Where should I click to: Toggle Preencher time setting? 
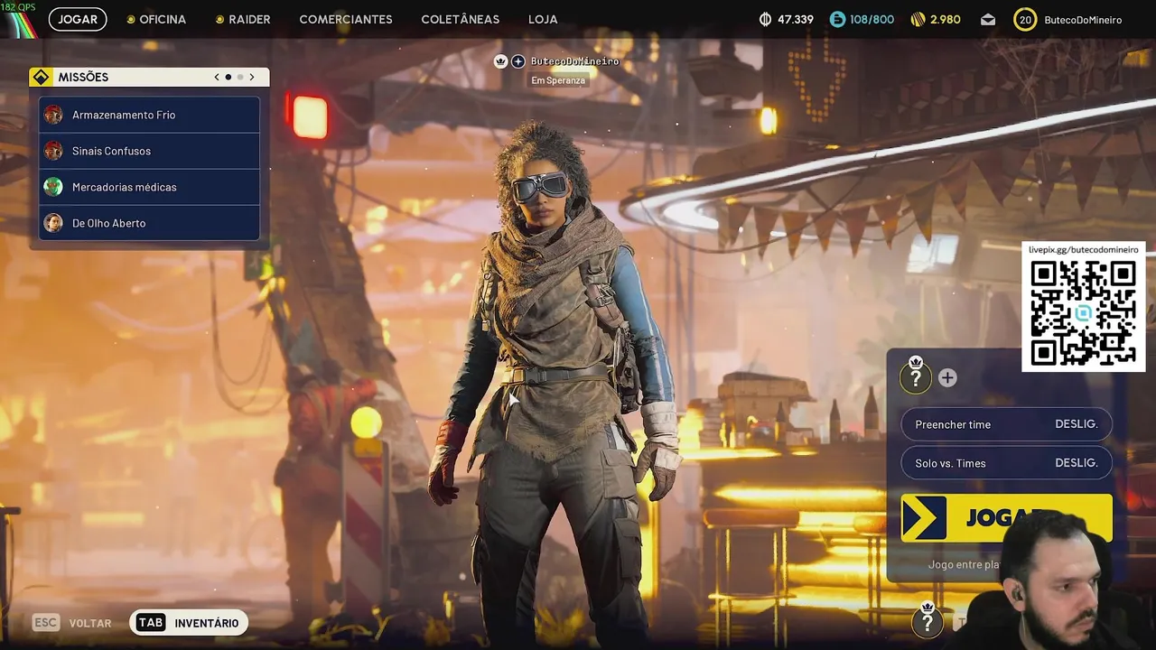coord(1006,424)
